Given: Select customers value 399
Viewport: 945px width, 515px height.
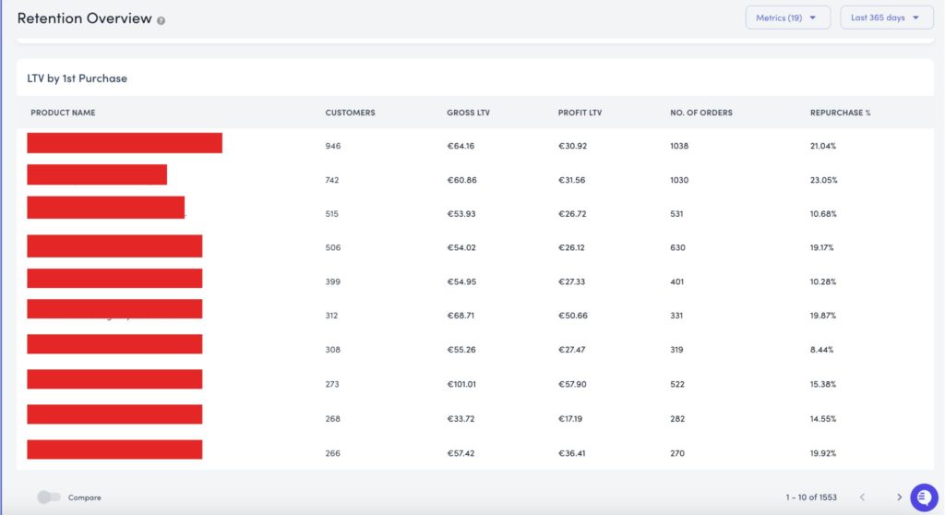Looking at the screenshot, I should [x=332, y=281].
